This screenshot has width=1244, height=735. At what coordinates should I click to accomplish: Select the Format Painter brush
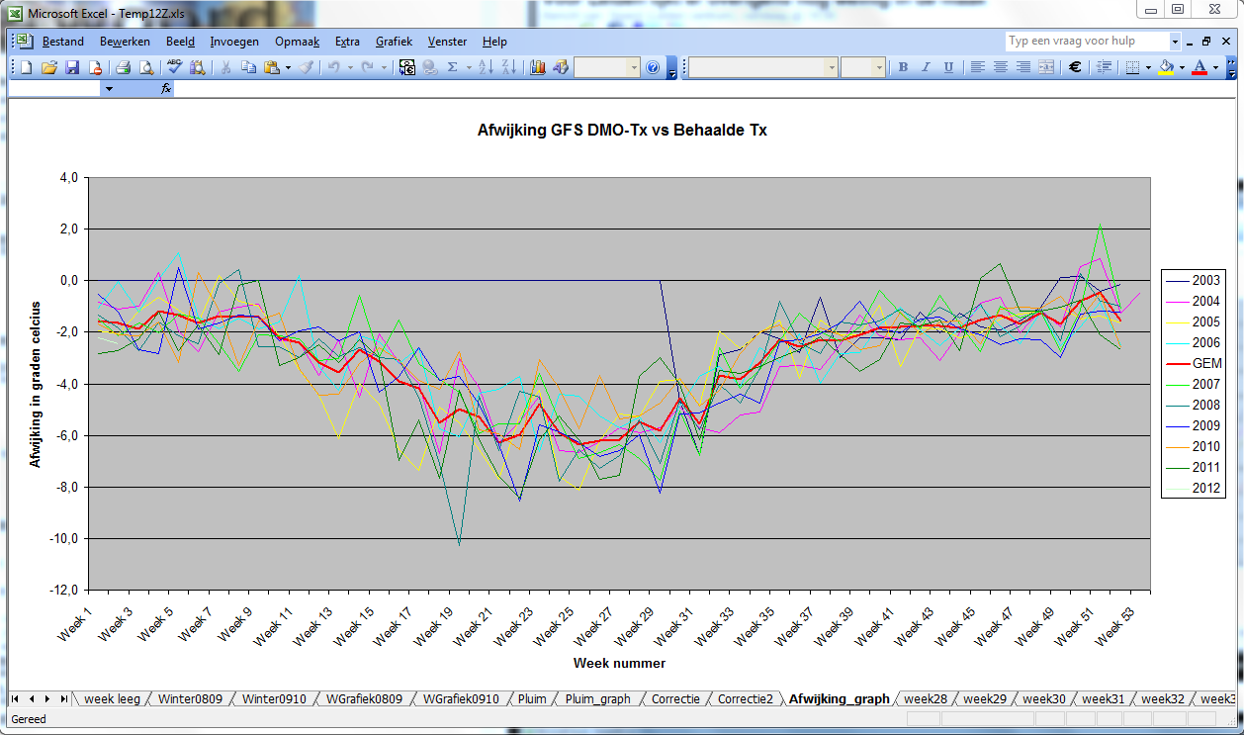click(x=307, y=67)
